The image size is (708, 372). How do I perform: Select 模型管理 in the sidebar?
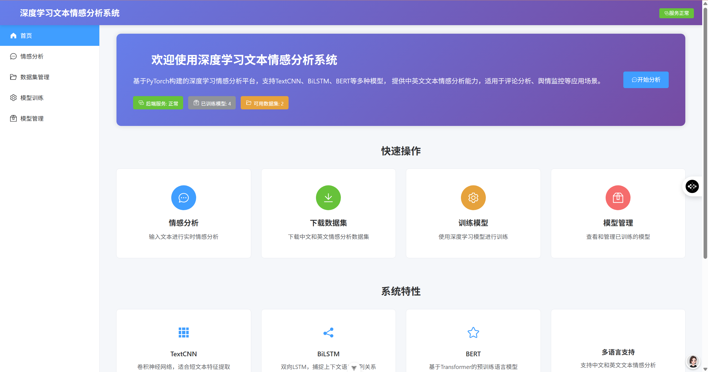(x=32, y=118)
